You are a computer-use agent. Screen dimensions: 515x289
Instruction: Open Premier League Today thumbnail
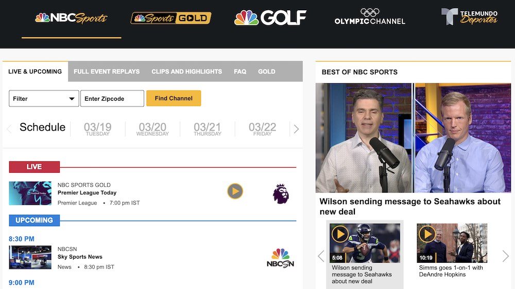coord(30,193)
